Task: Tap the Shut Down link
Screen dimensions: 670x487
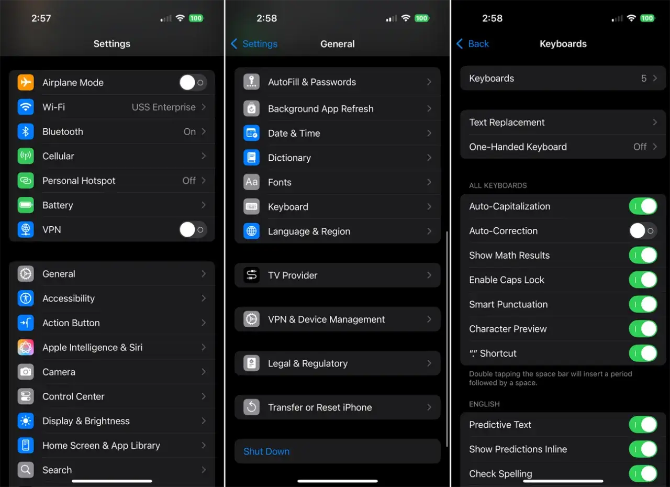Action: coord(266,451)
